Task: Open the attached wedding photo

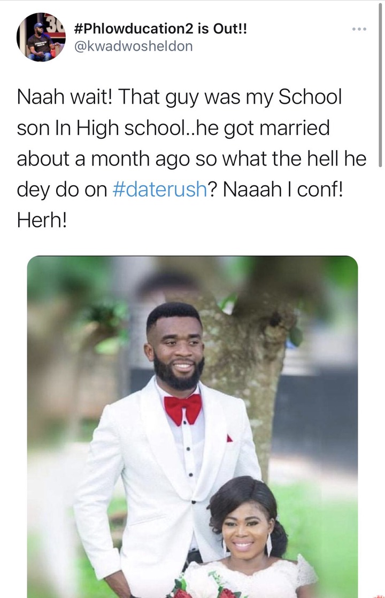Action: [x=192, y=427]
